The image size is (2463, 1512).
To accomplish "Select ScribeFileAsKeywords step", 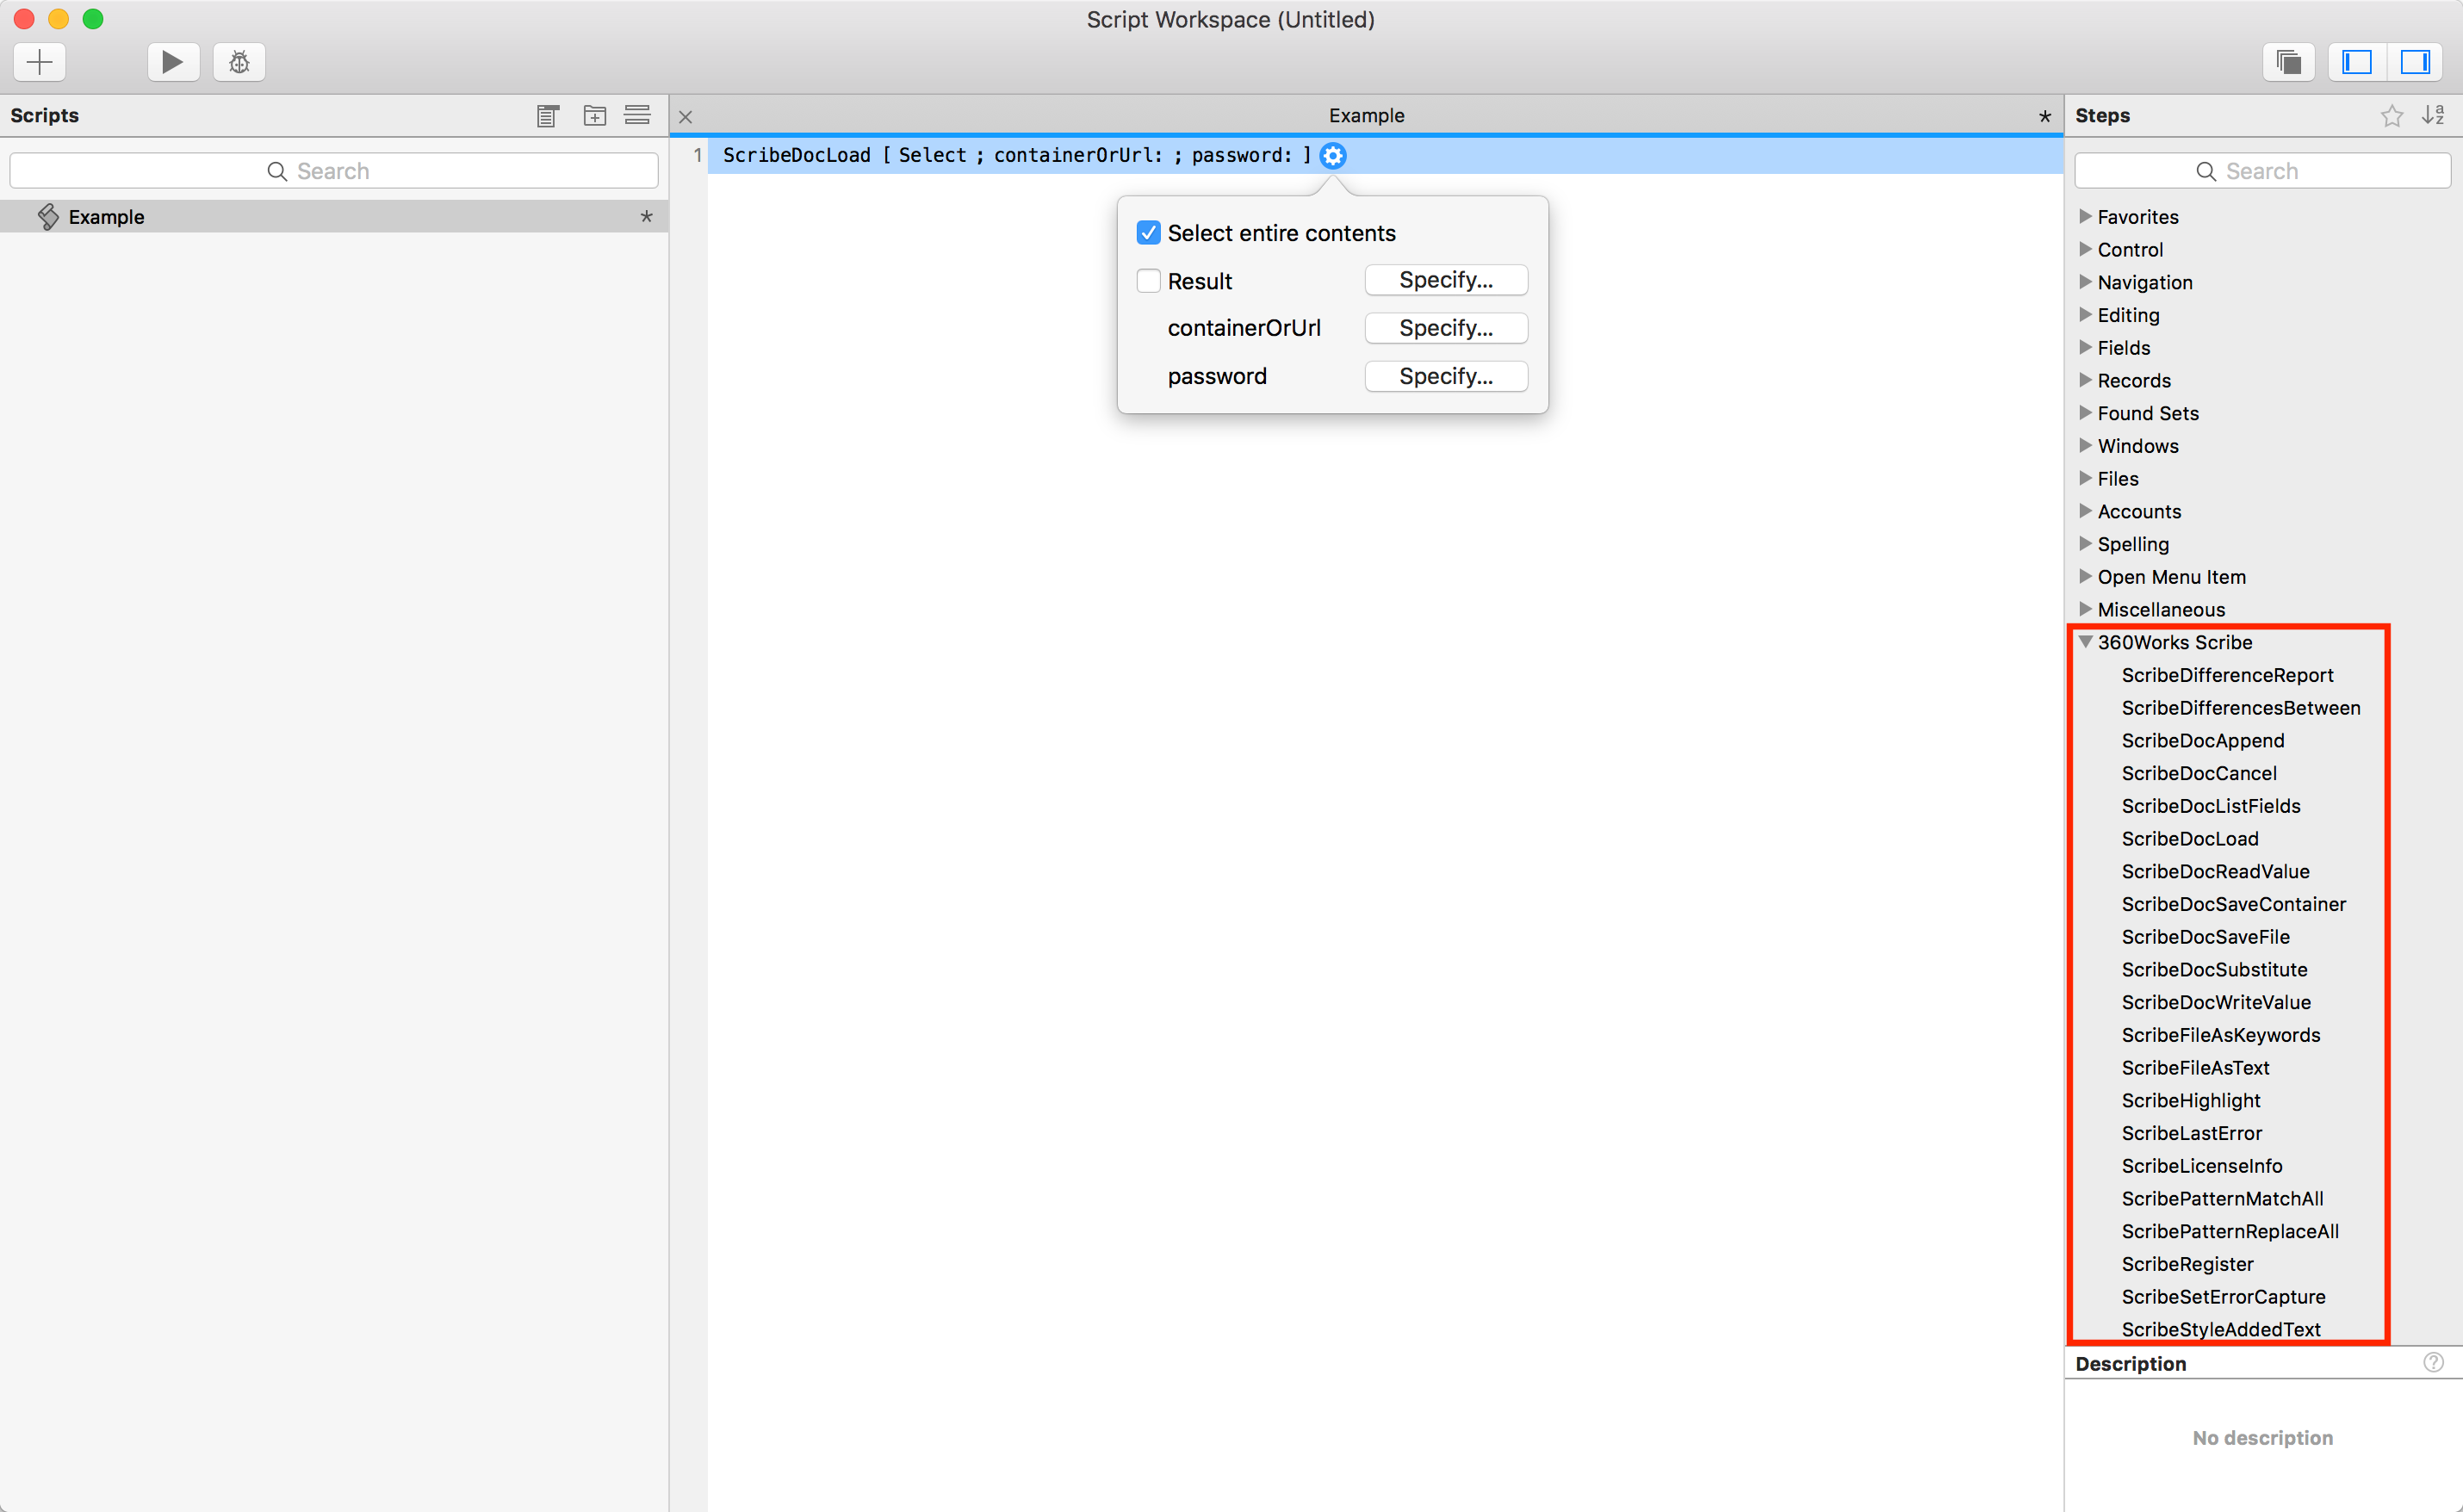I will point(2221,1035).
